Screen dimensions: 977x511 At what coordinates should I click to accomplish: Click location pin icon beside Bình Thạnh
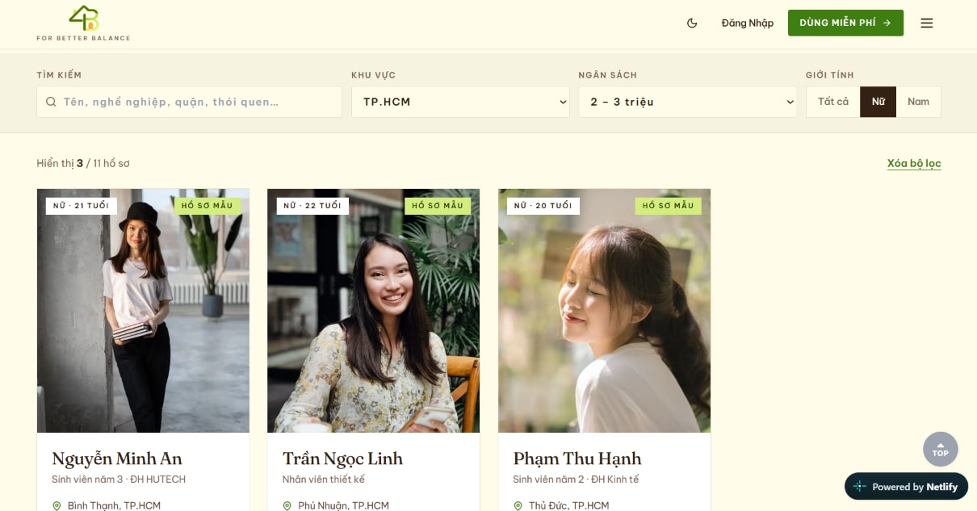coord(57,506)
